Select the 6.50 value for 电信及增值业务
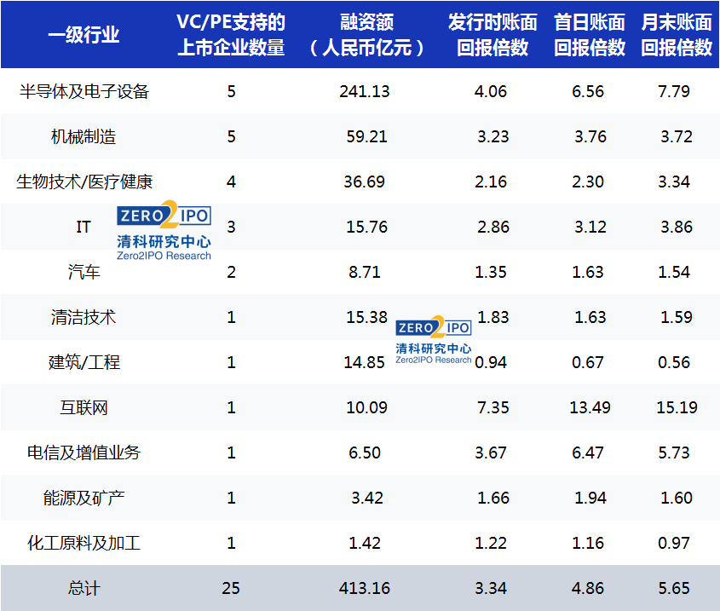720x611 pixels. click(365, 452)
